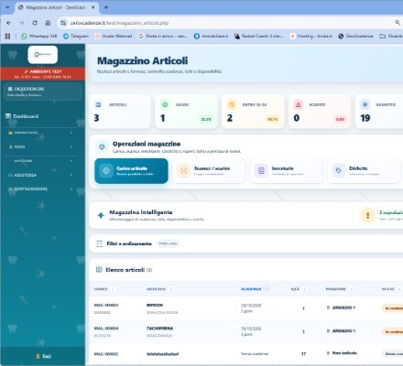Viewport: 403px width, 366px height.
Task: Sort by the Codice column header
Action: (101, 289)
